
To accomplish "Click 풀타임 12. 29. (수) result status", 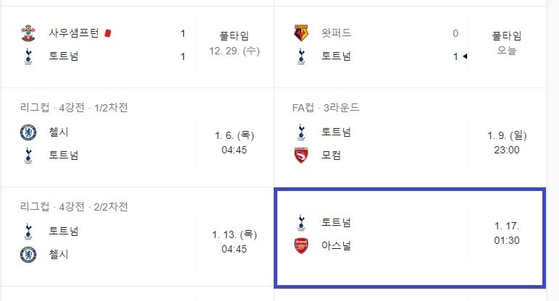I will (x=234, y=43).
